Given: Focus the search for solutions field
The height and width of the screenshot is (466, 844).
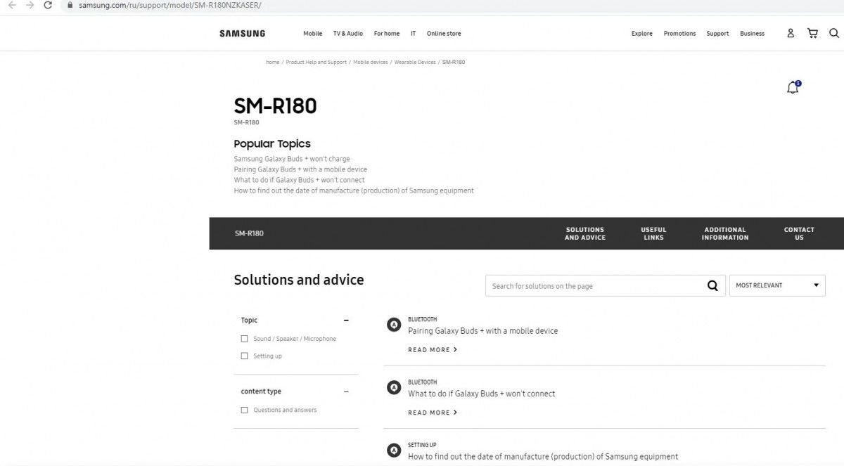Looking at the screenshot, I should coord(594,286).
